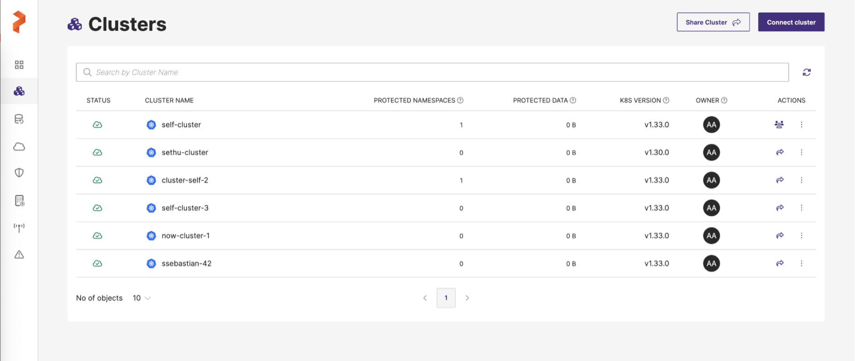Expand the No of objects dropdown

point(141,298)
